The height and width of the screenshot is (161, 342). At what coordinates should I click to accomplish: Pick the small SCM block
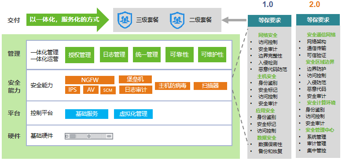108,90
